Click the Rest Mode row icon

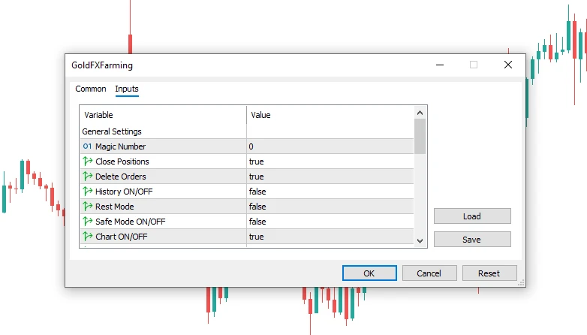click(x=87, y=207)
